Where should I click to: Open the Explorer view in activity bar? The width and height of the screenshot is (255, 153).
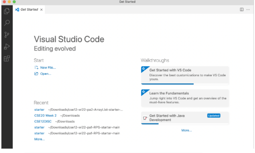[7, 11]
